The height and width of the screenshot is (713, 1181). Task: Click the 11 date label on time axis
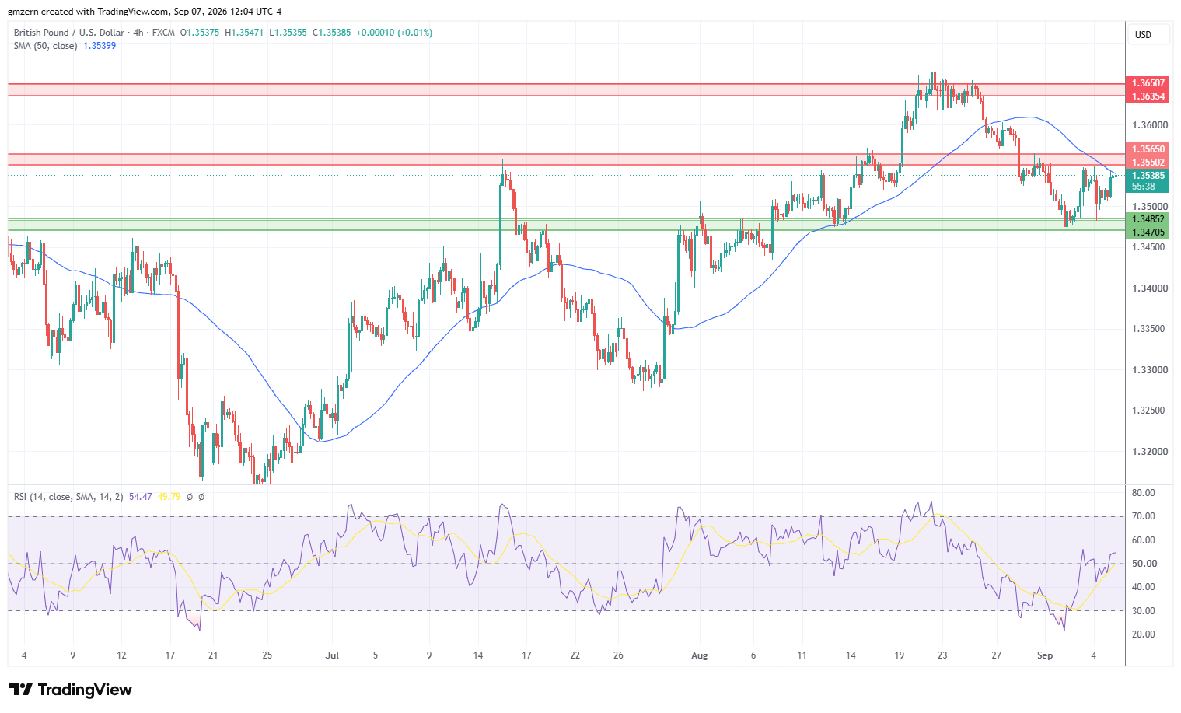pyautogui.click(x=802, y=655)
